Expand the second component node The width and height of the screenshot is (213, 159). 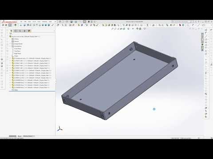coord(10,61)
